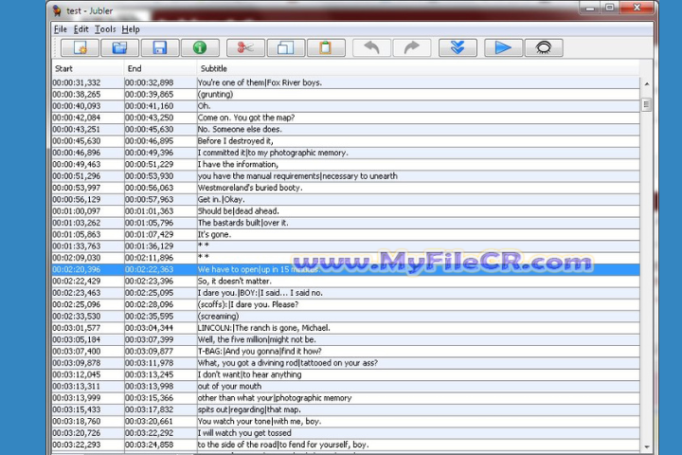Select row "Should be|dead ahead."
Image resolution: width=682 pixels, height=455 pixels.
click(x=346, y=211)
